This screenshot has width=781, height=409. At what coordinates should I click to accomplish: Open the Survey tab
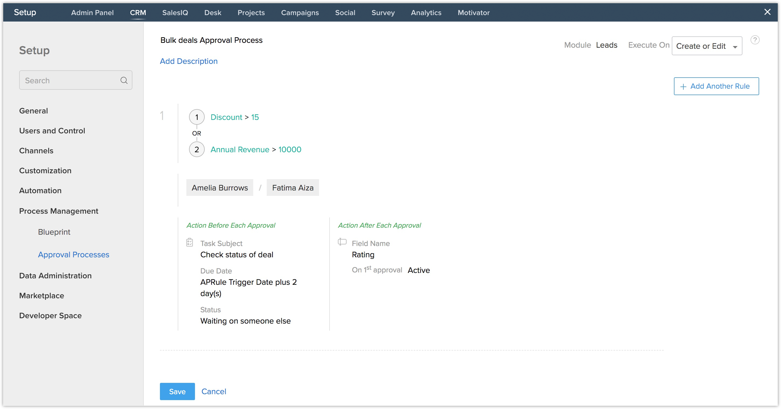pyautogui.click(x=383, y=12)
